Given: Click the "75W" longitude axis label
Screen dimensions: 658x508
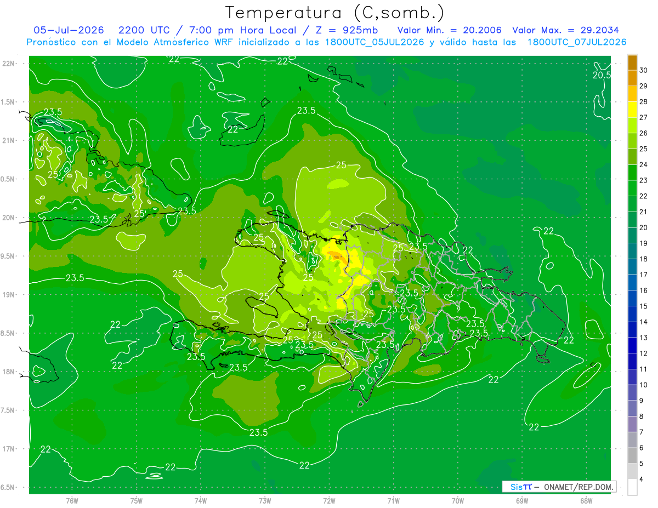Looking at the screenshot, I should (x=137, y=501).
